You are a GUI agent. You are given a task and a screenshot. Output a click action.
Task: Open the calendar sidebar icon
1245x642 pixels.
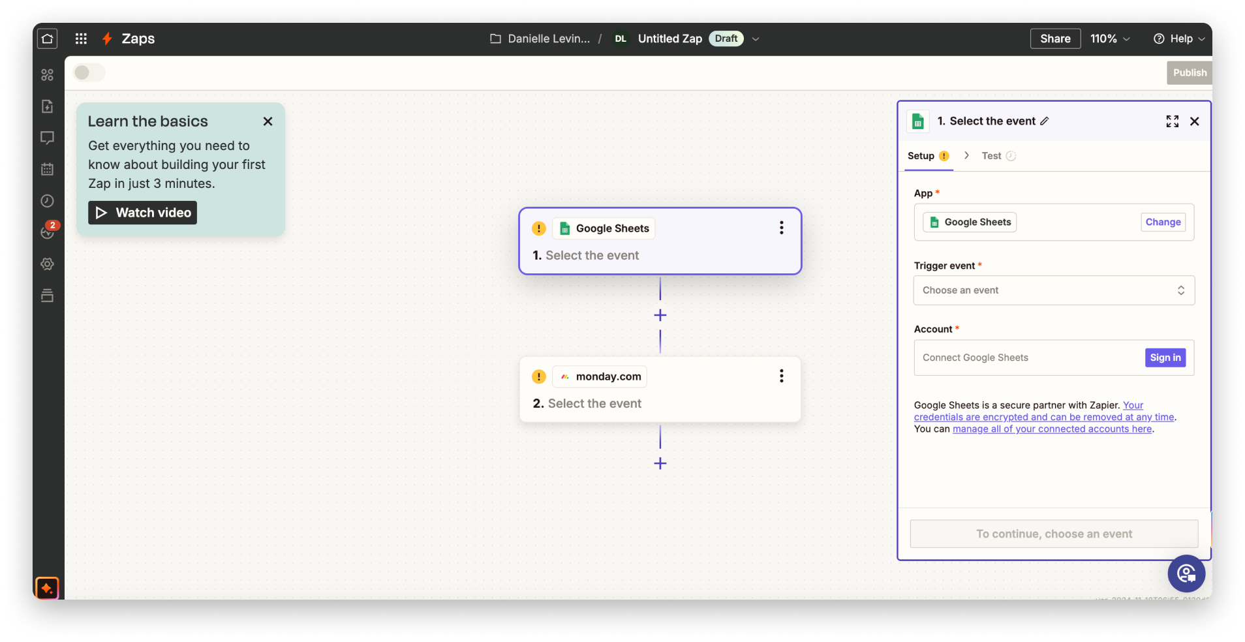pyautogui.click(x=48, y=169)
